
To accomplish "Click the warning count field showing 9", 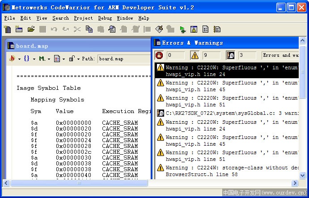I will coord(212,55).
